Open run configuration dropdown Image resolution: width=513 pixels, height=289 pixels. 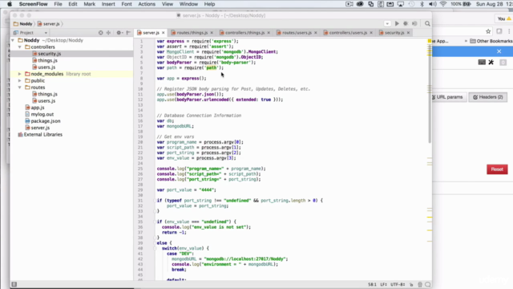pyautogui.click(x=387, y=23)
